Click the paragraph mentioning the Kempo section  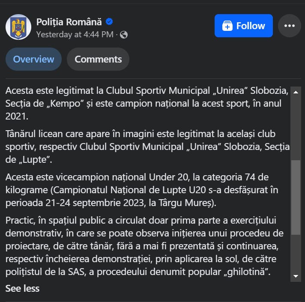[x=147, y=104]
